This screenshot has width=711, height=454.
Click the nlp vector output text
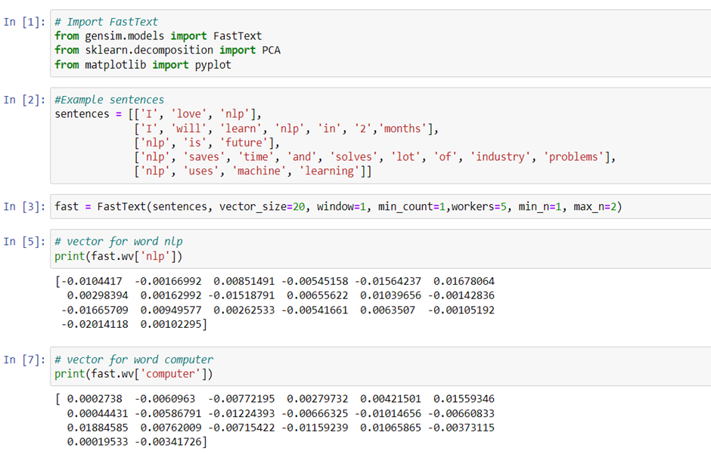click(x=275, y=303)
